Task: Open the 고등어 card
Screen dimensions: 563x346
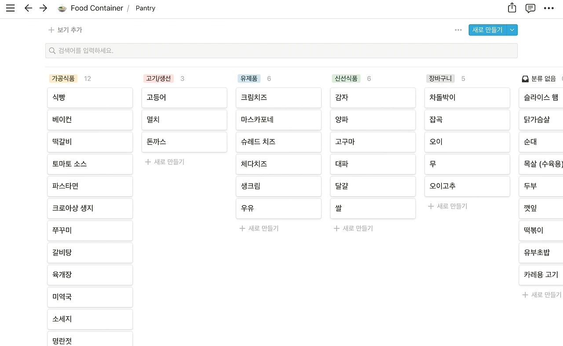Action: point(184,98)
